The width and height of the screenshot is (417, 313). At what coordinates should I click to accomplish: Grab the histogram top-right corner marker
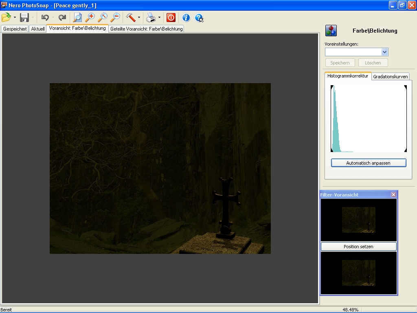[x=406, y=87]
